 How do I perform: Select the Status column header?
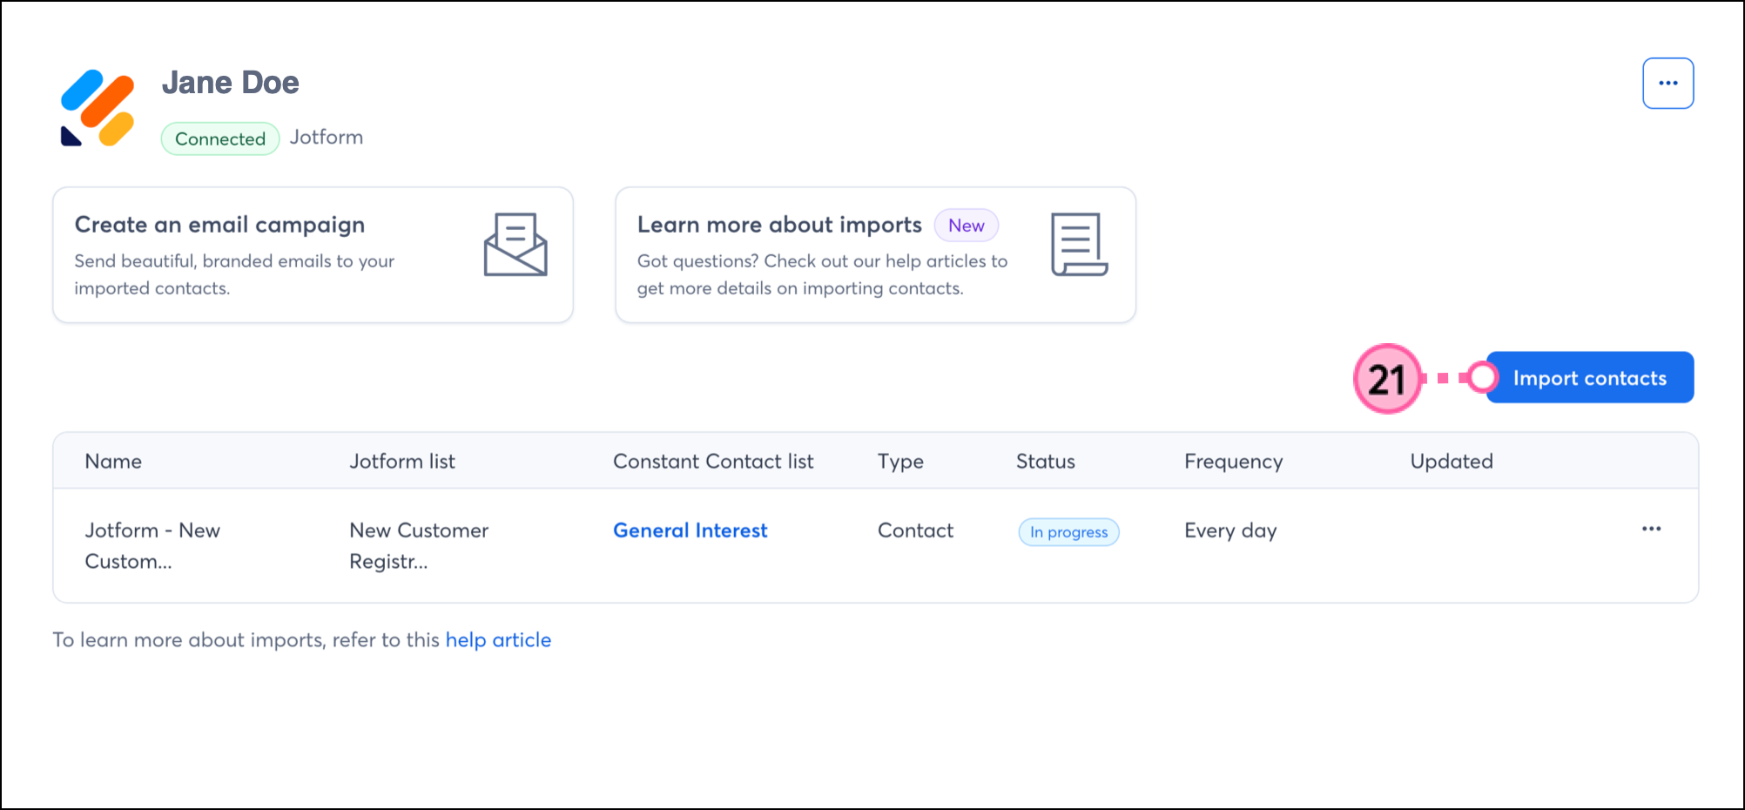coord(1045,462)
